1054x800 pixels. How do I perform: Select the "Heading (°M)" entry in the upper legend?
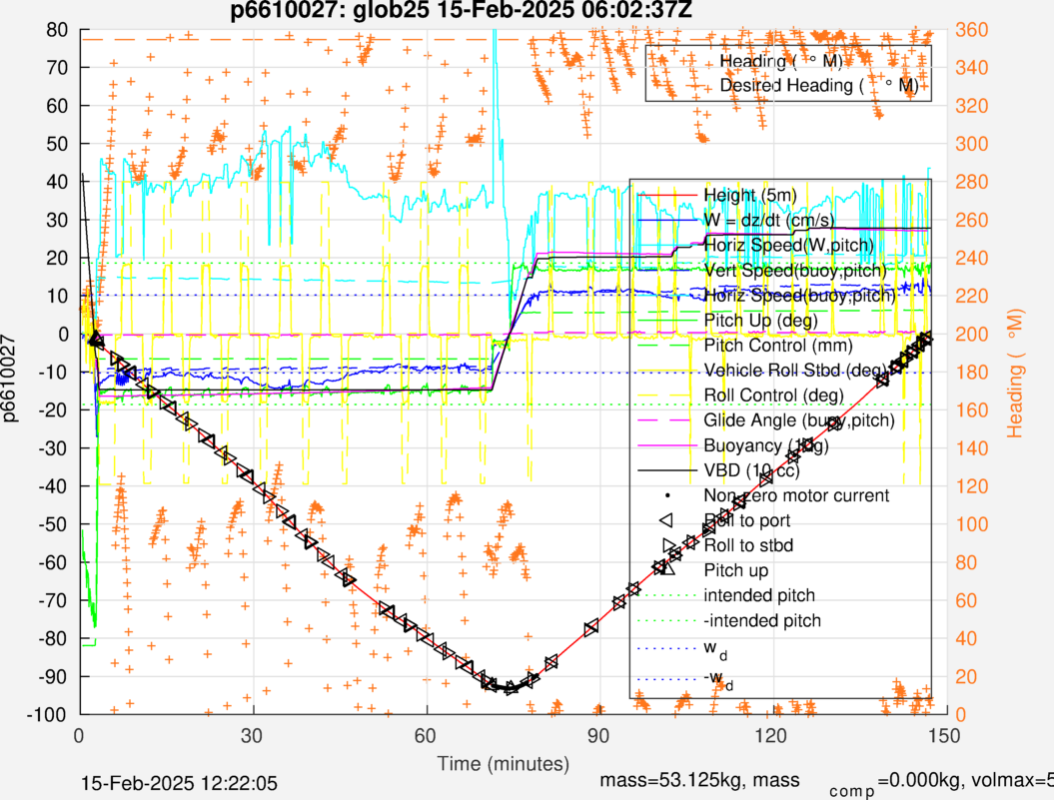pos(781,61)
